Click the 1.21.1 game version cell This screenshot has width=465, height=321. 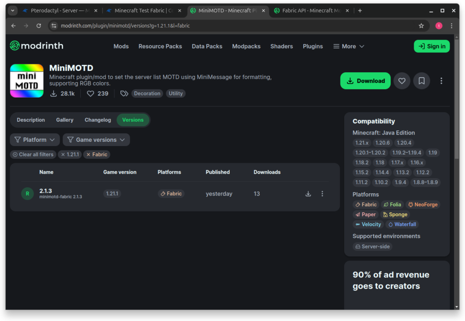pos(112,194)
